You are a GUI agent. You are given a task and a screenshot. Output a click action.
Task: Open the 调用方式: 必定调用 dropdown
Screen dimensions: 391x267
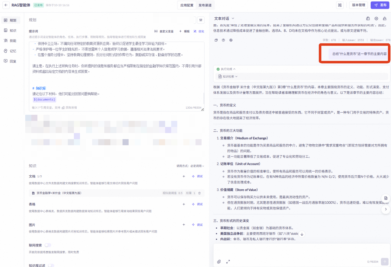190,166
